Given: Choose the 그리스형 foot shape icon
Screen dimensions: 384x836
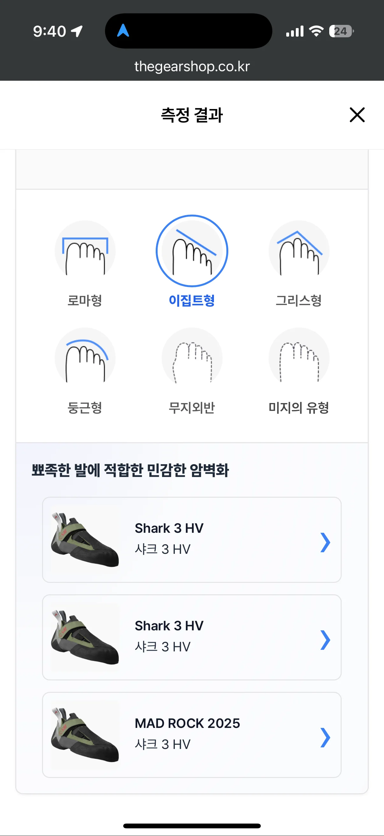Looking at the screenshot, I should (x=299, y=251).
